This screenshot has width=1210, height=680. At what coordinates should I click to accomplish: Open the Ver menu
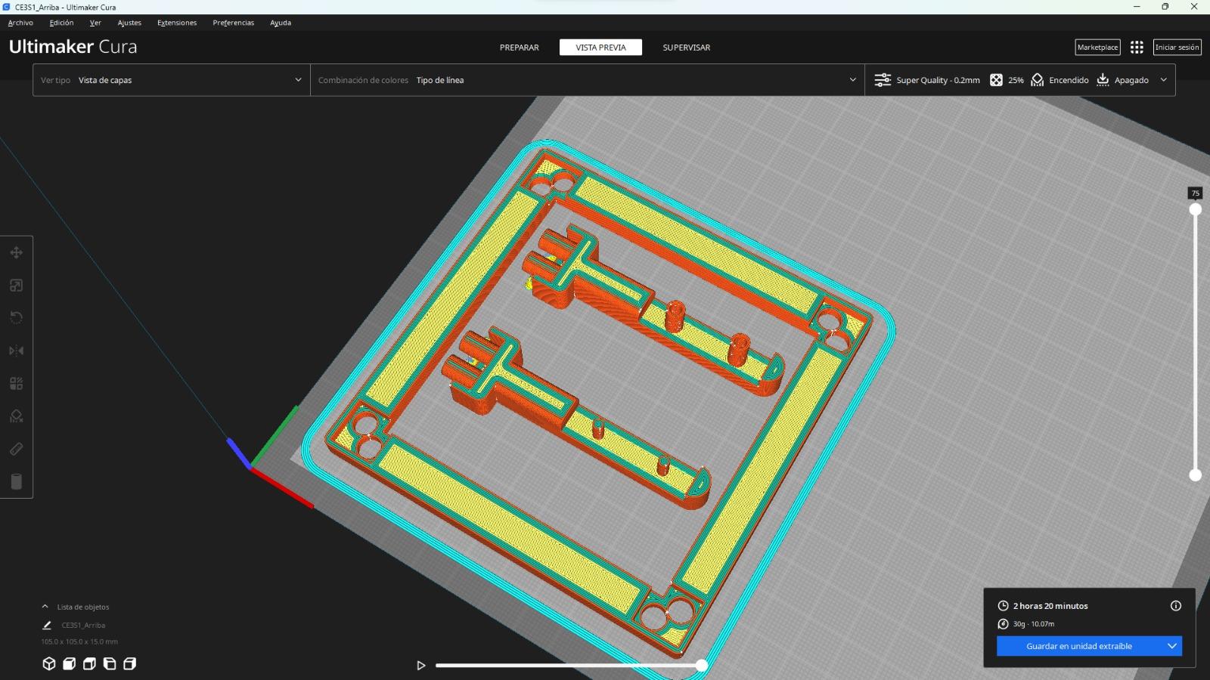coord(95,23)
